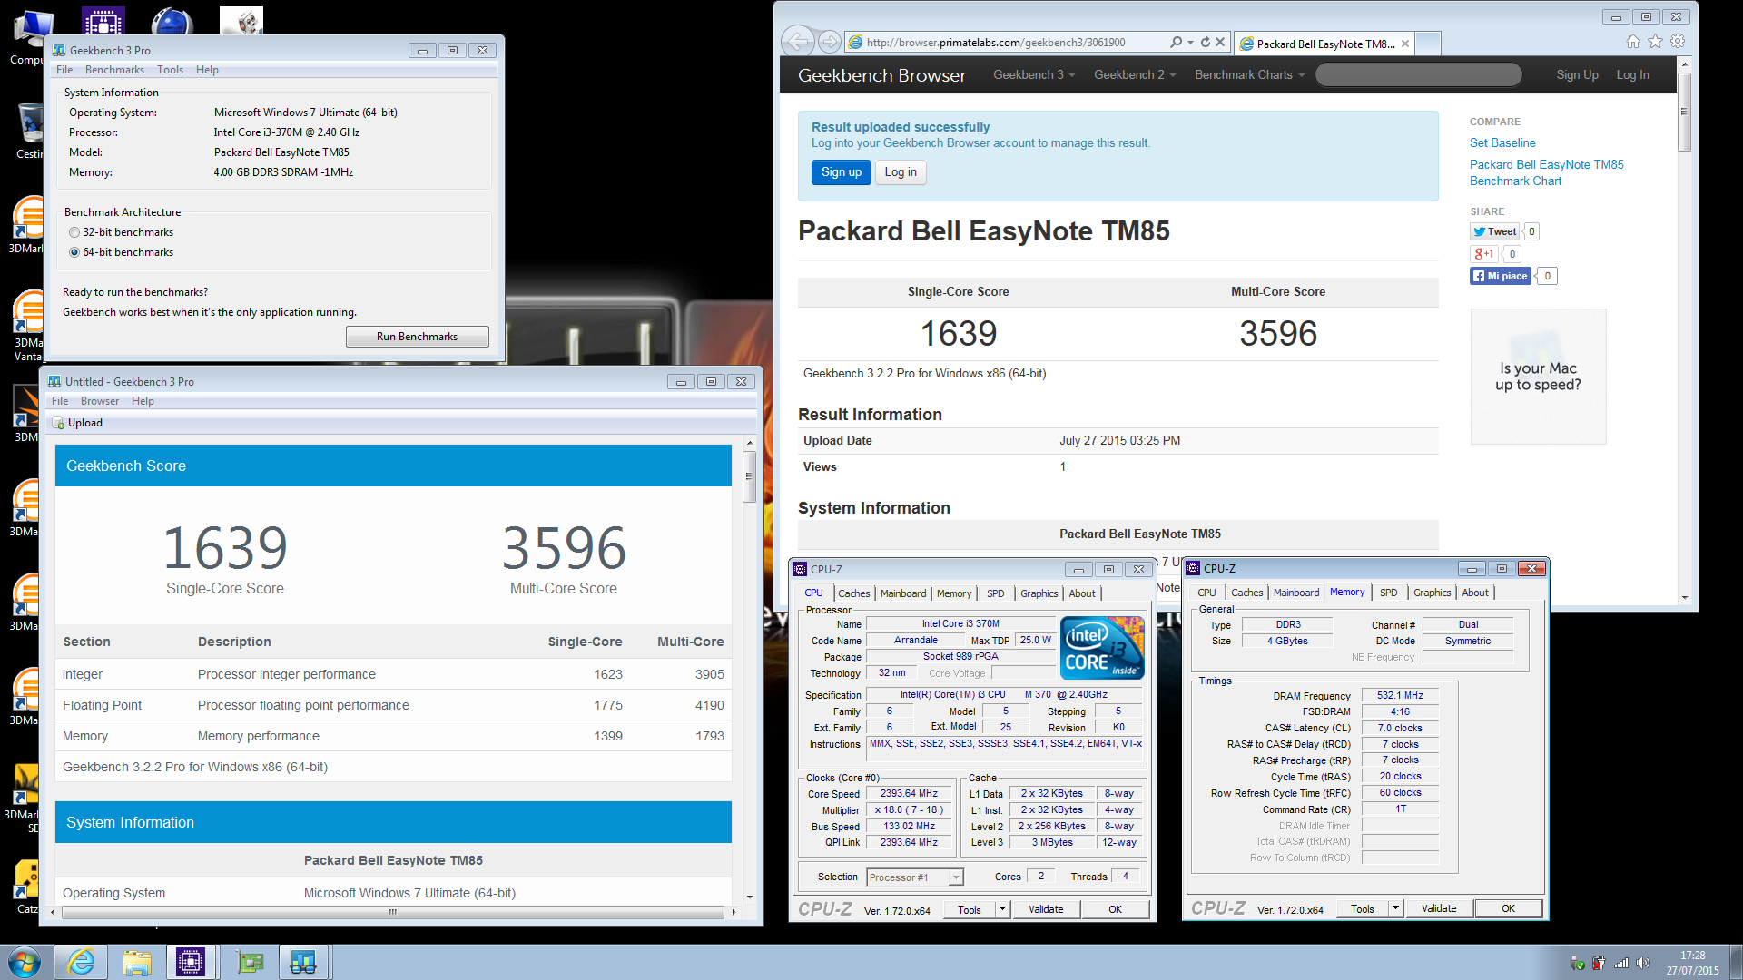Click Validate in left CPU-Z window
1743x980 pixels.
(x=1046, y=909)
